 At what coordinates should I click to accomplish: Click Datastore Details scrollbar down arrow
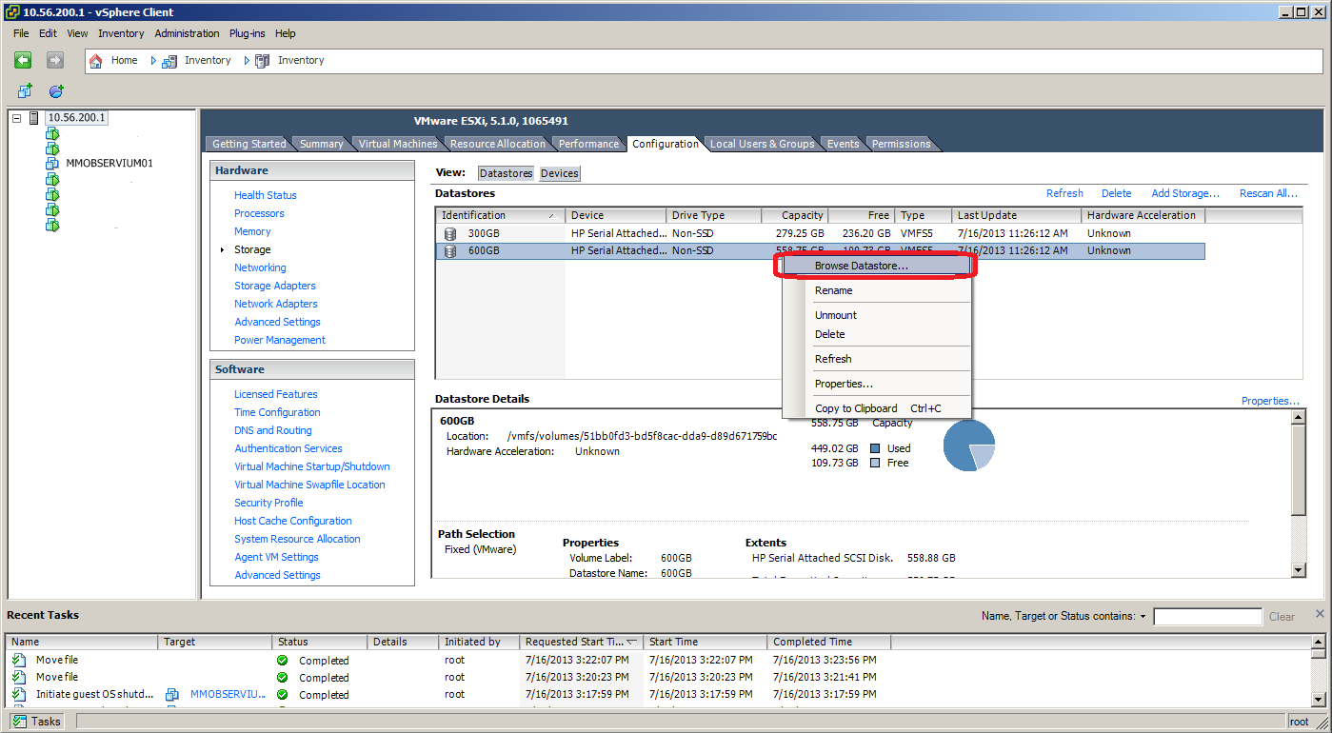1299,569
